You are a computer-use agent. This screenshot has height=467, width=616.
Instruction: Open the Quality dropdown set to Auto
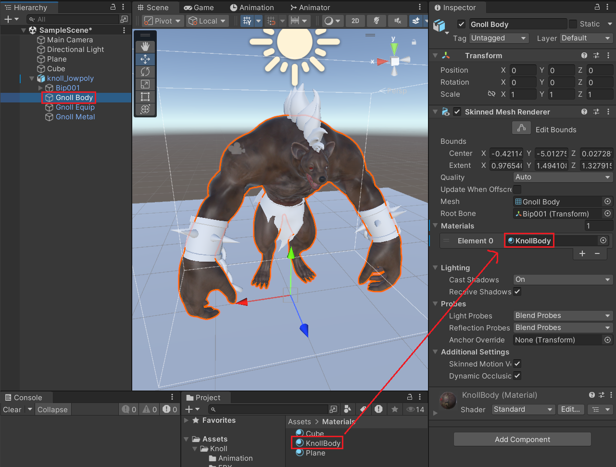[x=563, y=177]
